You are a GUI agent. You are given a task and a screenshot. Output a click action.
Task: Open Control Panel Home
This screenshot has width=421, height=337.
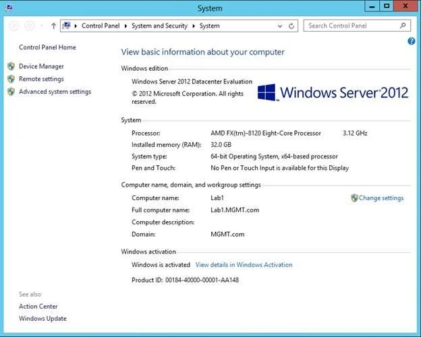47,47
